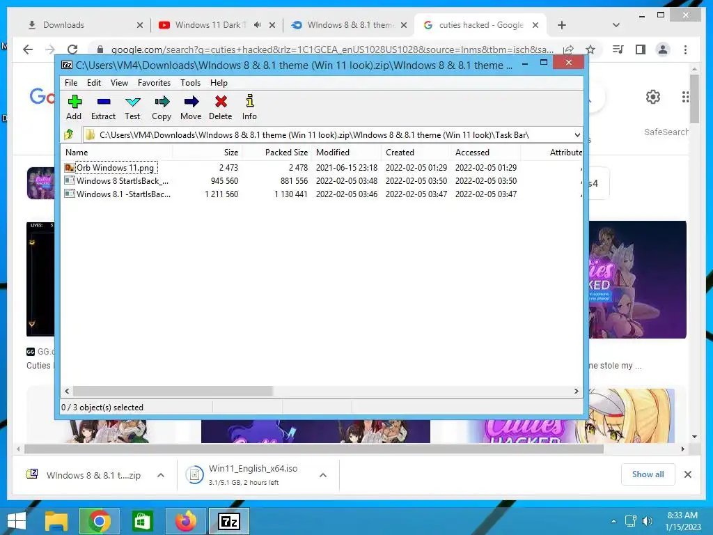Mute the YouTube tab audio icon
713x535 pixels.
point(258,25)
